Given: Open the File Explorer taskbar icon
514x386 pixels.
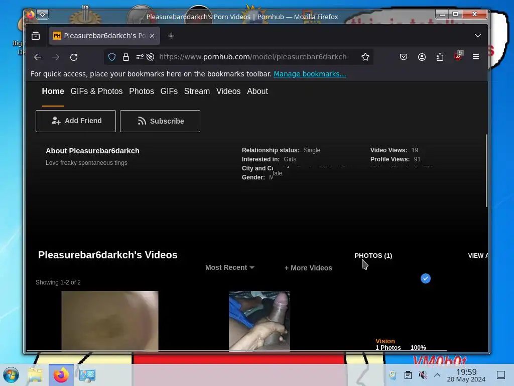Looking at the screenshot, I should click(x=35, y=375).
